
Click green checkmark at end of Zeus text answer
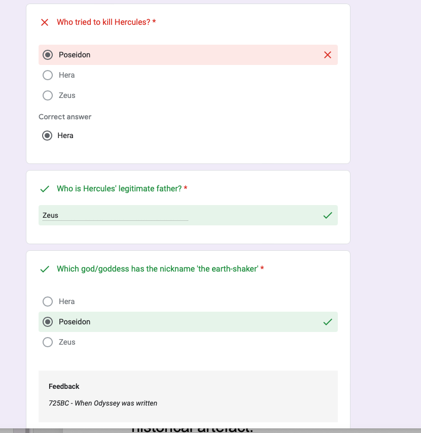[x=328, y=215]
